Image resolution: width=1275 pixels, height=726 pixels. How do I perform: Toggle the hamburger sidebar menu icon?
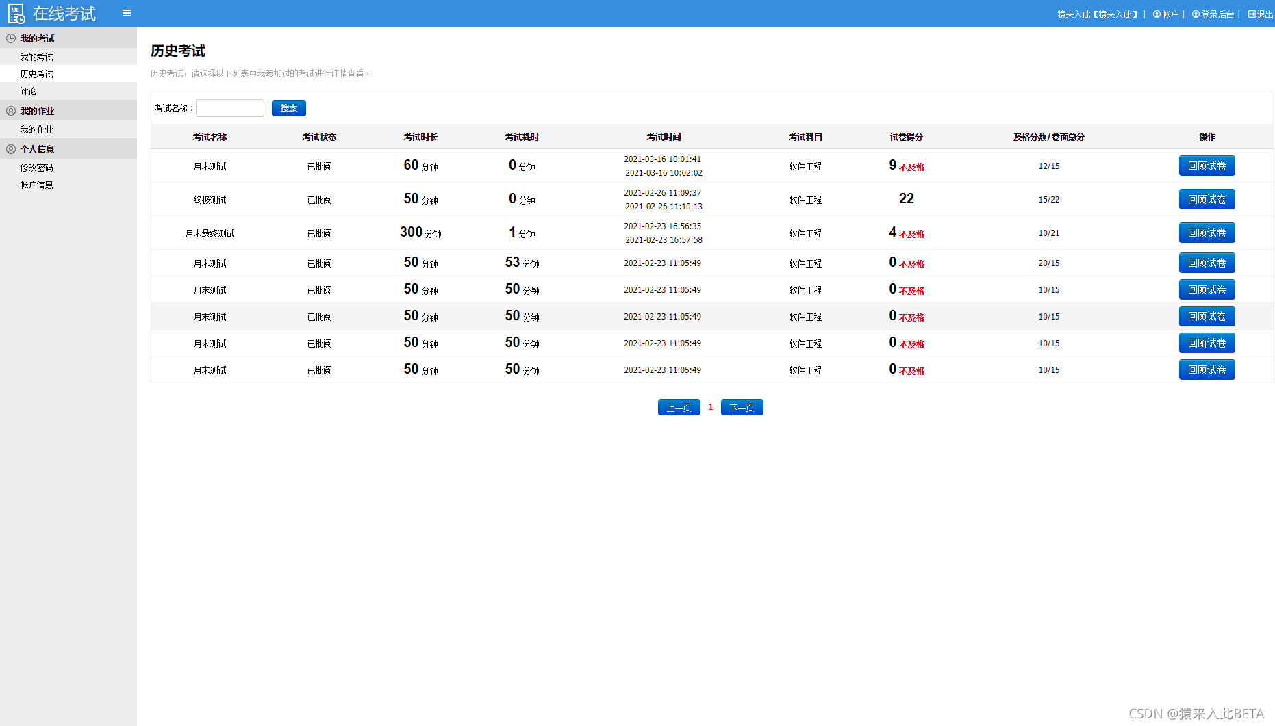[x=127, y=13]
